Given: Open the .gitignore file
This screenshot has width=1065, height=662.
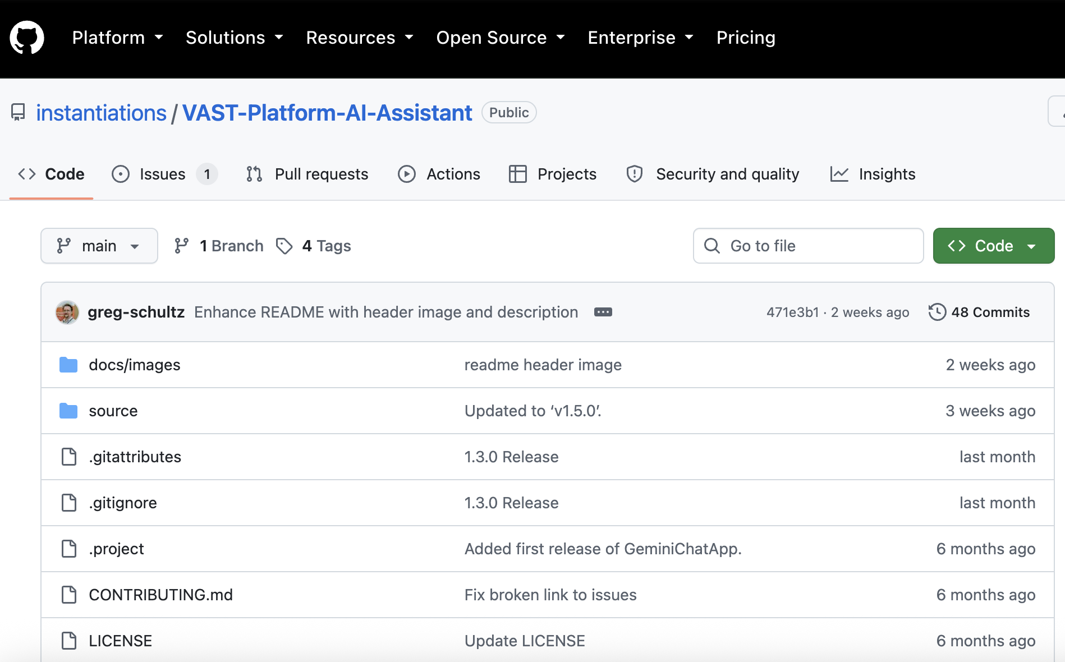Looking at the screenshot, I should pyautogui.click(x=123, y=503).
